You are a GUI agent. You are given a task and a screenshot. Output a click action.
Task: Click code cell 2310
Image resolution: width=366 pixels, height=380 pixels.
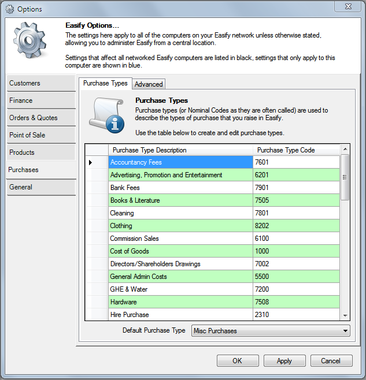(297, 315)
